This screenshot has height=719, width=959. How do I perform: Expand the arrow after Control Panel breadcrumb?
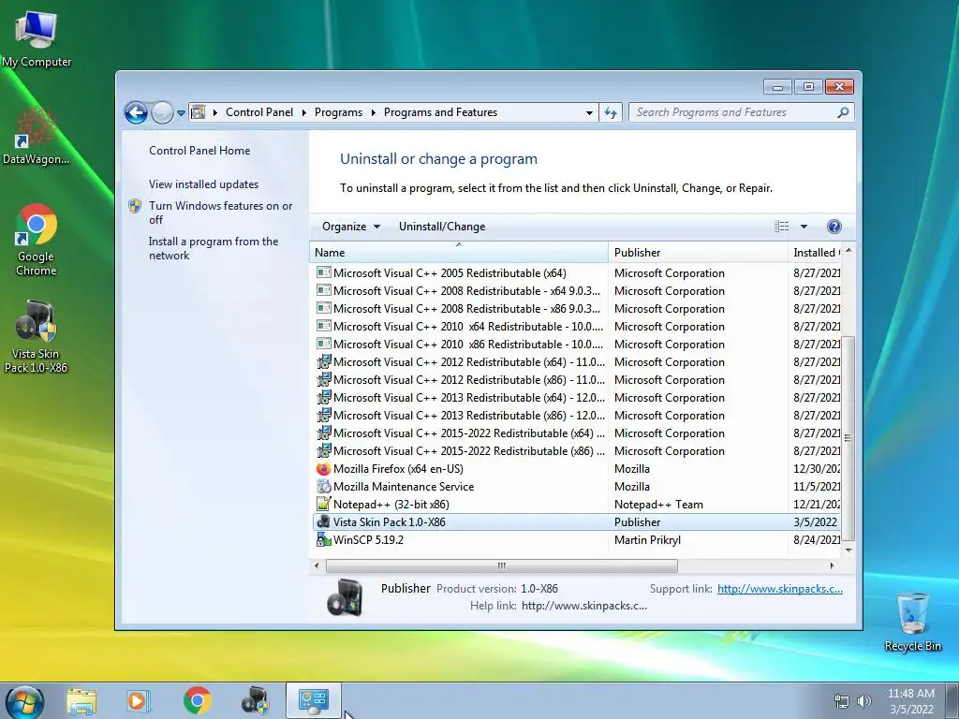point(304,112)
